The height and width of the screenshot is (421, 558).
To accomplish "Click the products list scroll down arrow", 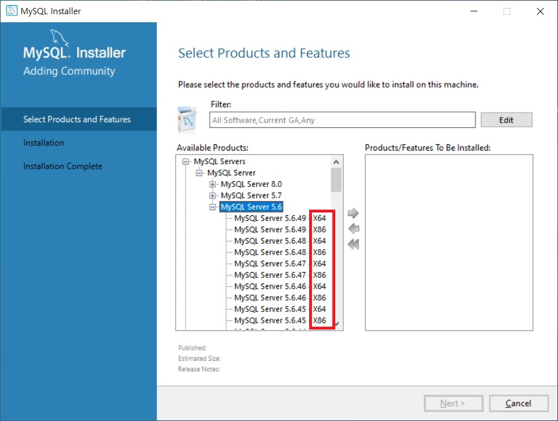I will point(337,324).
